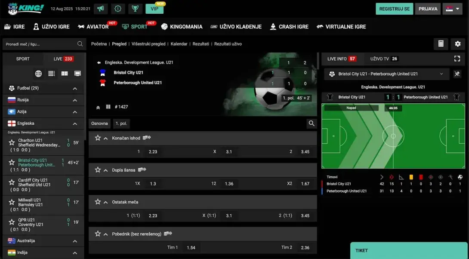
Task: Open the trophy icon in header
Action: (x=135, y=9)
